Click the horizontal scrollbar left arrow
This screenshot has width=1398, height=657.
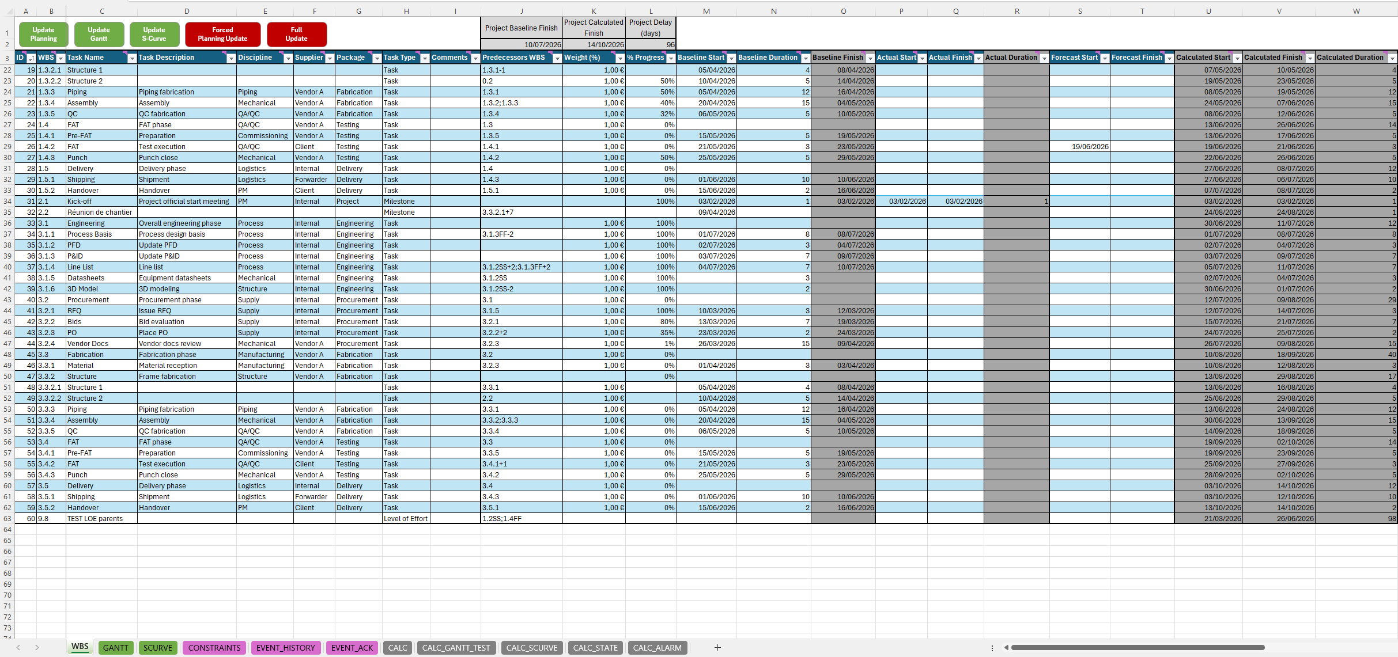[1006, 648]
